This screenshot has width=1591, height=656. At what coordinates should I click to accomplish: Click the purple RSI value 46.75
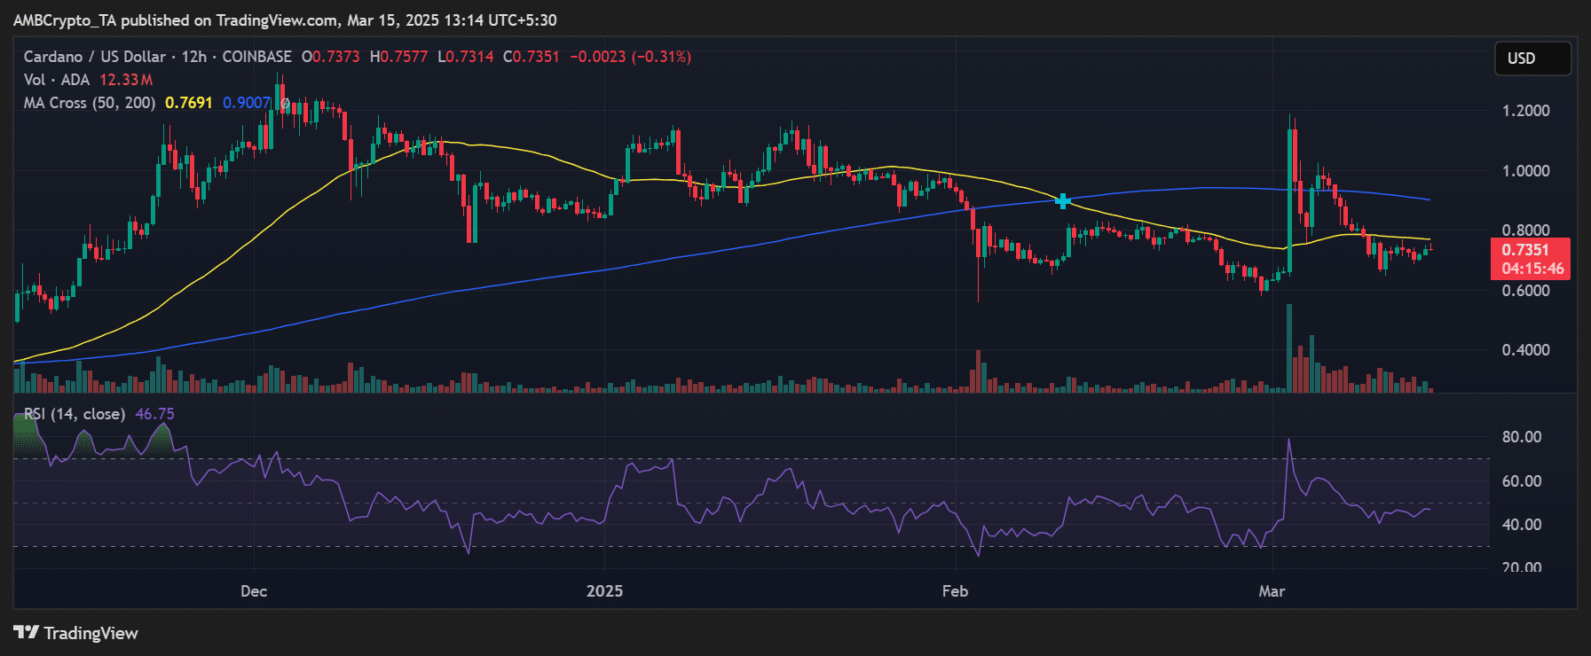(155, 414)
